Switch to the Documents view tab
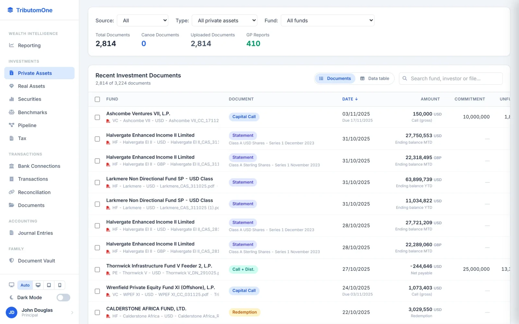The width and height of the screenshot is (519, 324). (x=335, y=78)
